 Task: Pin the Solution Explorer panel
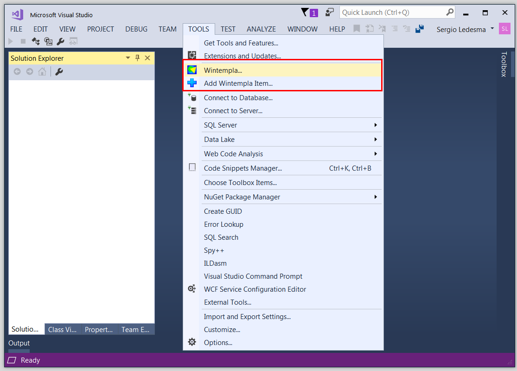(x=138, y=58)
